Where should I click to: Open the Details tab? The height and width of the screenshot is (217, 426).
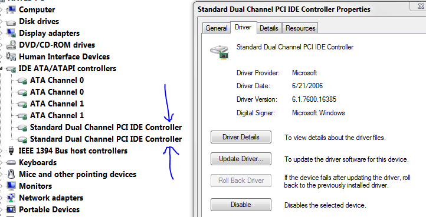[x=268, y=28]
